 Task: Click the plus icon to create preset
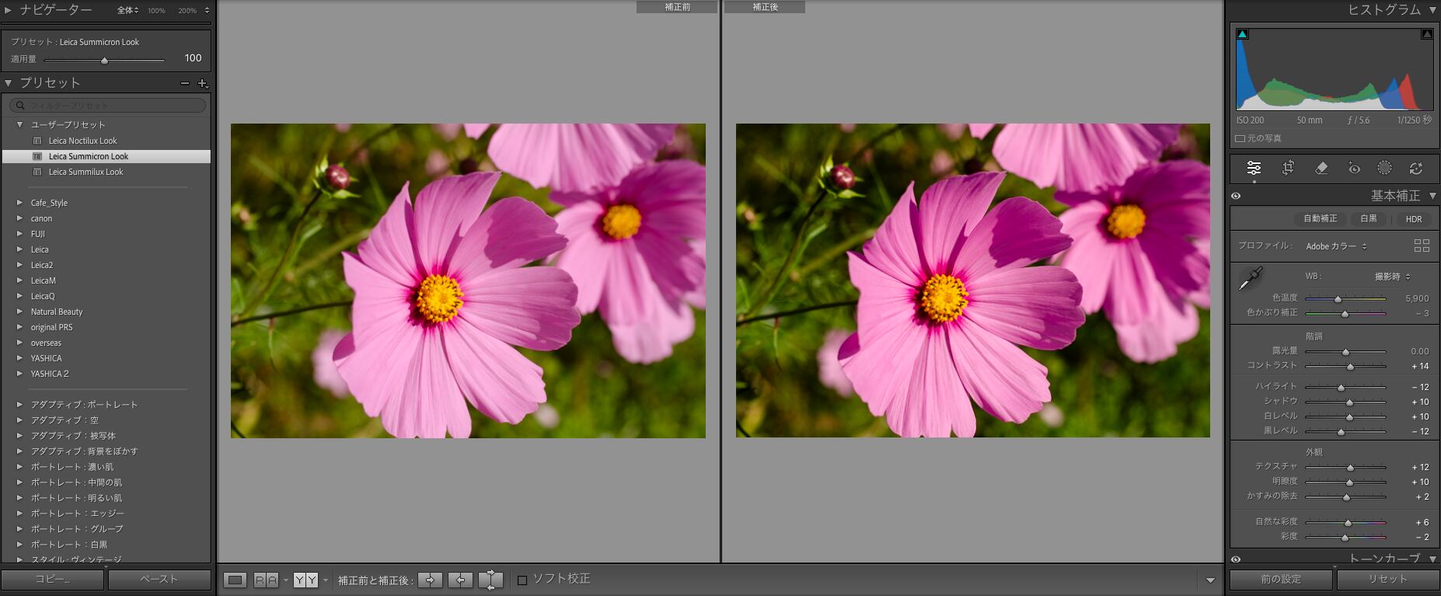(x=202, y=83)
